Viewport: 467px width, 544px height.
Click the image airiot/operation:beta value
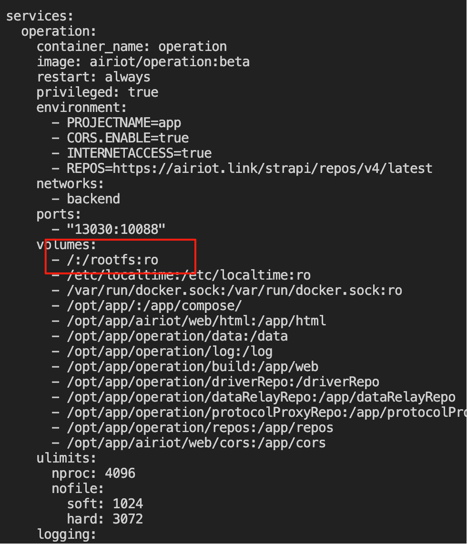[x=170, y=62]
